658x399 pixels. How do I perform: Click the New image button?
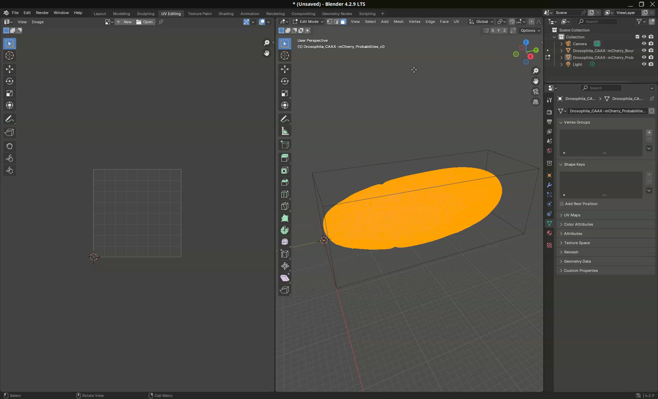pos(124,22)
